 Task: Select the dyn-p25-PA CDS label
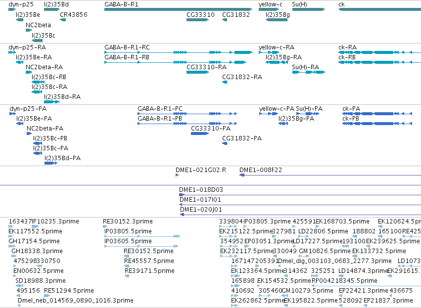(28, 109)
